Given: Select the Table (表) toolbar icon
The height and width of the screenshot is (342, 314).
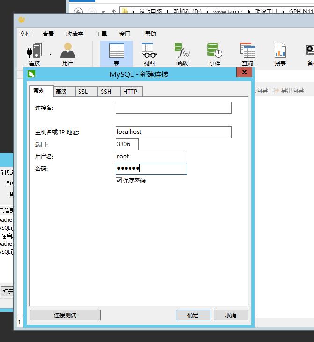Looking at the screenshot, I should [116, 51].
